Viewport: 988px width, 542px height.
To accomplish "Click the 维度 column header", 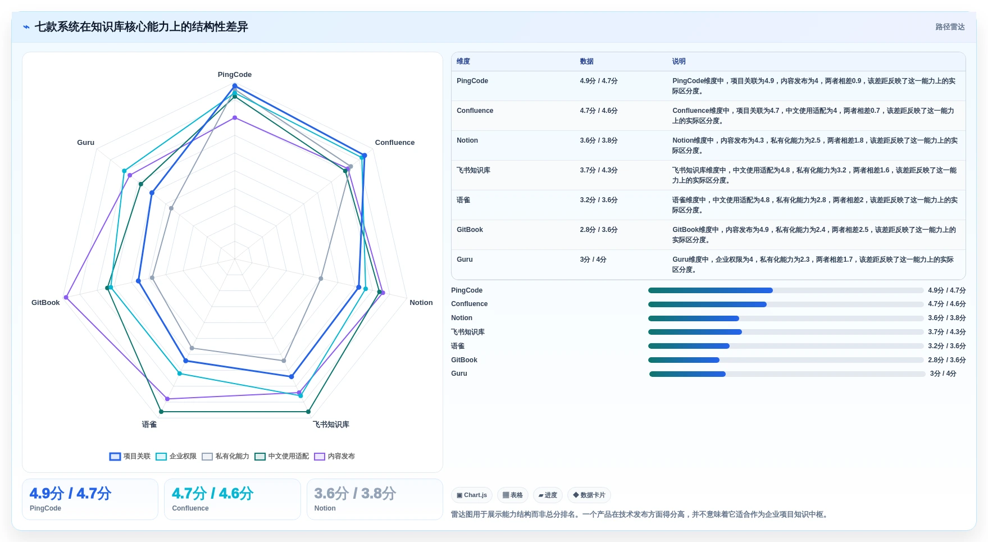I will coord(463,61).
